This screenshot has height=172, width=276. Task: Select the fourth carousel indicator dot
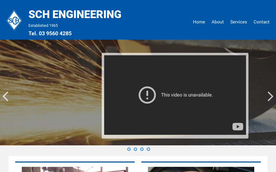[148, 149]
